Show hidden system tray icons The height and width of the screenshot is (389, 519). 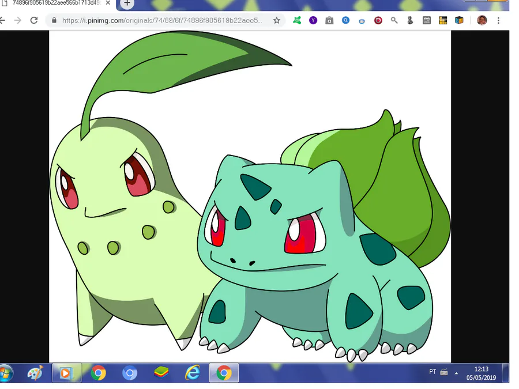coord(457,373)
